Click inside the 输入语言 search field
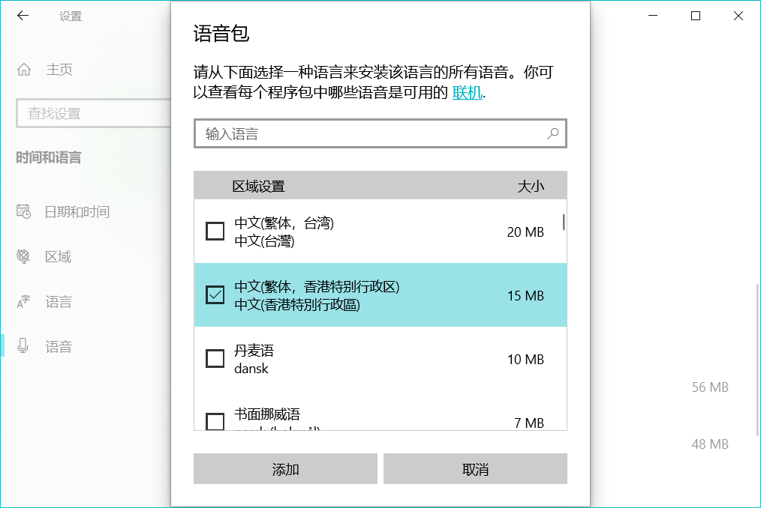 338,133
